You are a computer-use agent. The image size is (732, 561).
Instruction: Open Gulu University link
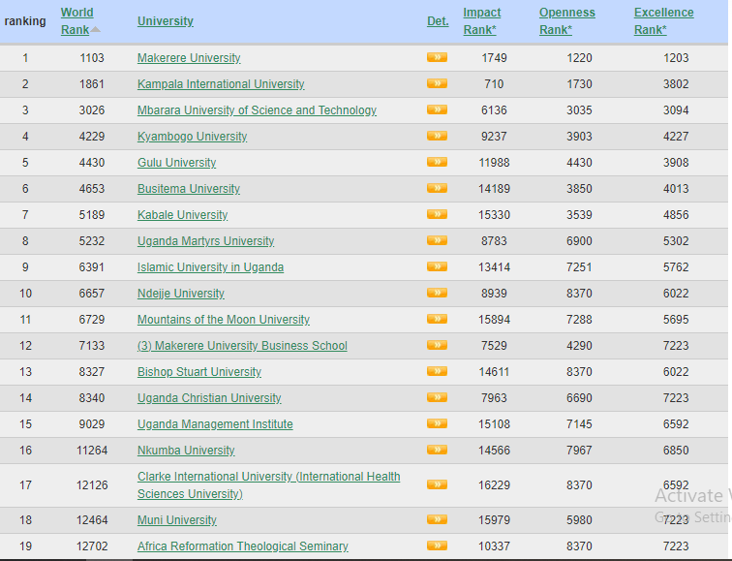click(176, 163)
